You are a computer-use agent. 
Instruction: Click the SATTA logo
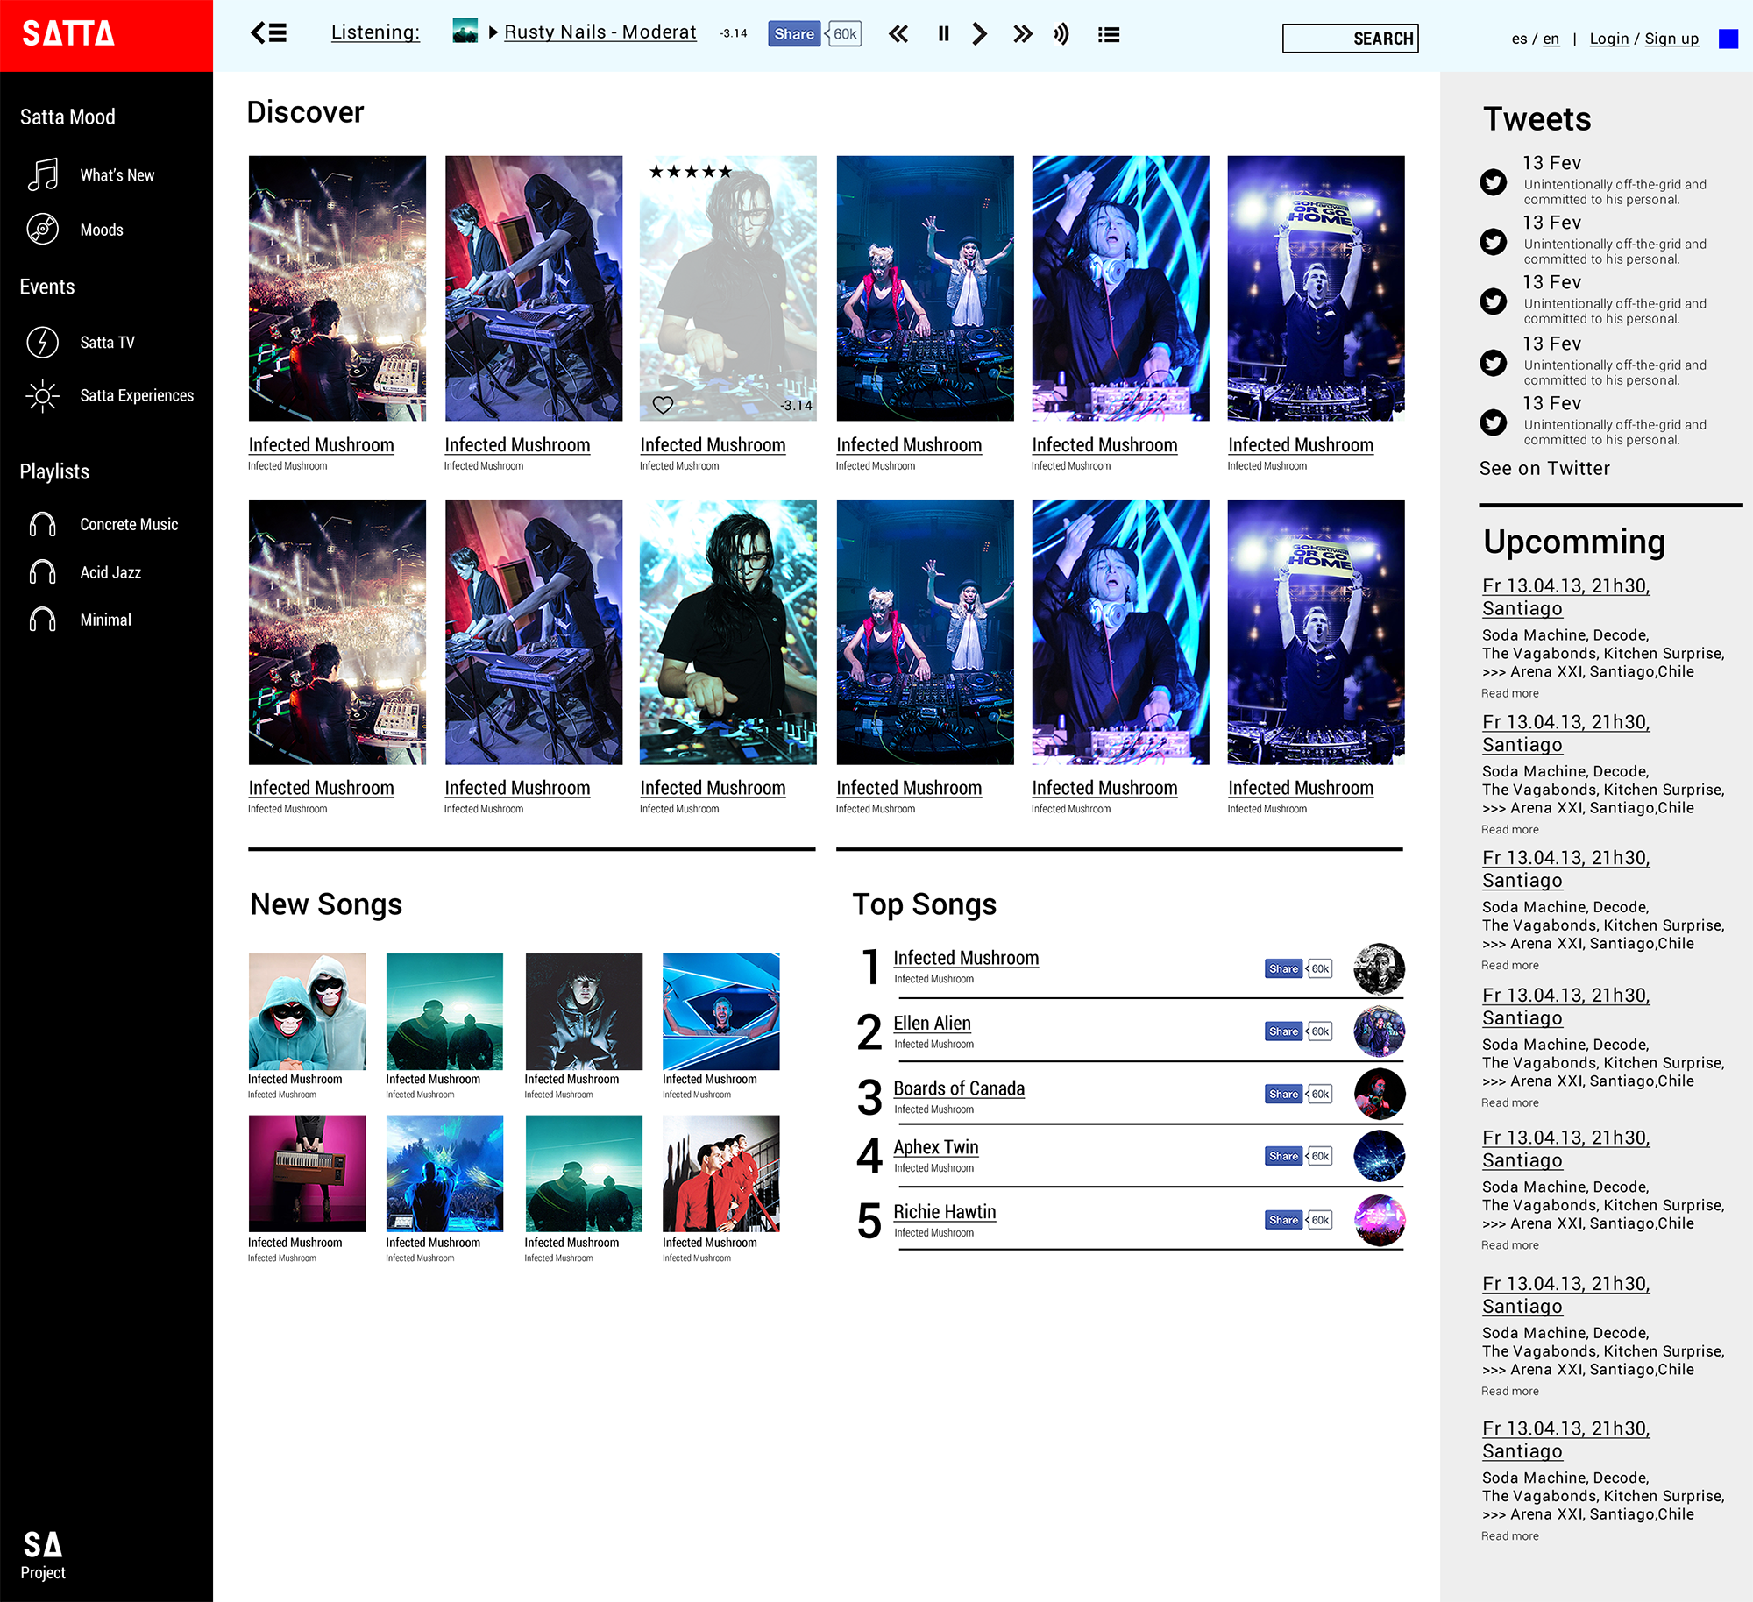tap(68, 34)
